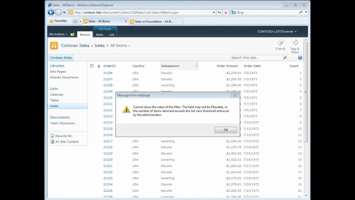Viewport: 355px width, 200px height.
Task: Sort by the Order Amount column header
Action: click(x=227, y=66)
